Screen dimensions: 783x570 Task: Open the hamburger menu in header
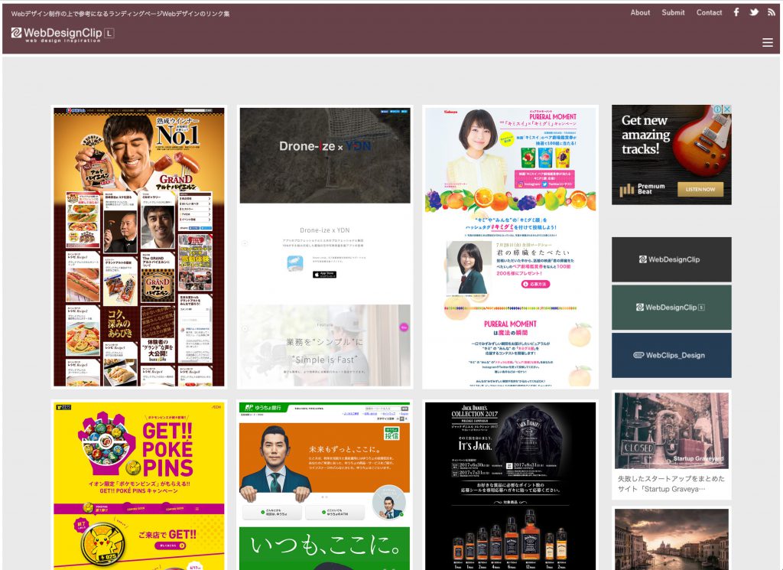768,43
